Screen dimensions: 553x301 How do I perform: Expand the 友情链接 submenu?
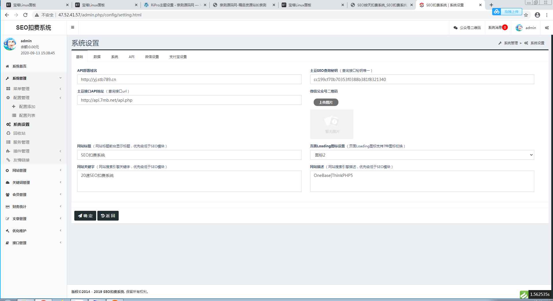pos(33,160)
